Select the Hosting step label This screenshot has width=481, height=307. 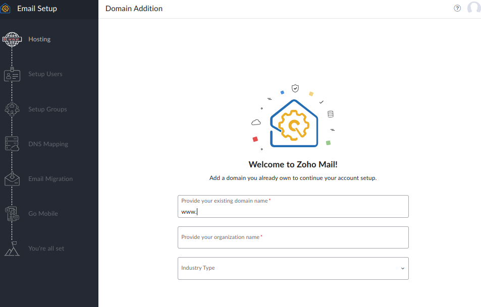click(39, 39)
